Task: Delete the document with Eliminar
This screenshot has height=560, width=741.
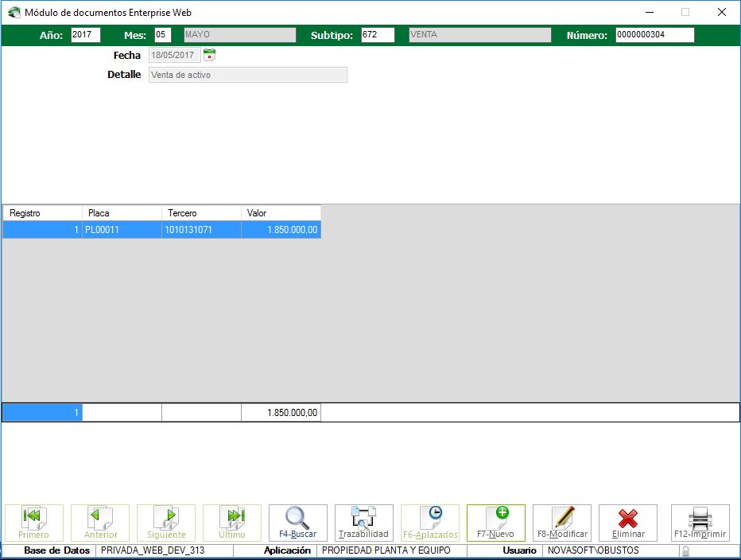Action: point(628,523)
